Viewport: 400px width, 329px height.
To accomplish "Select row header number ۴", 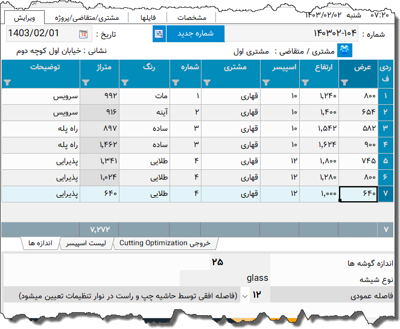I will (386, 145).
